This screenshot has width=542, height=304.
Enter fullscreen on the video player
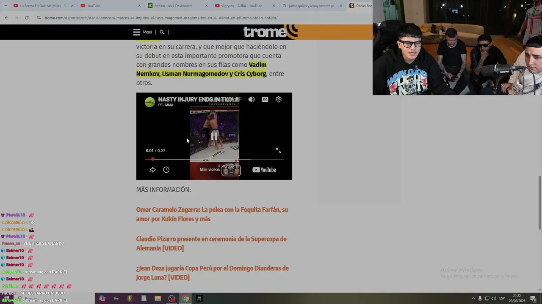click(x=279, y=151)
